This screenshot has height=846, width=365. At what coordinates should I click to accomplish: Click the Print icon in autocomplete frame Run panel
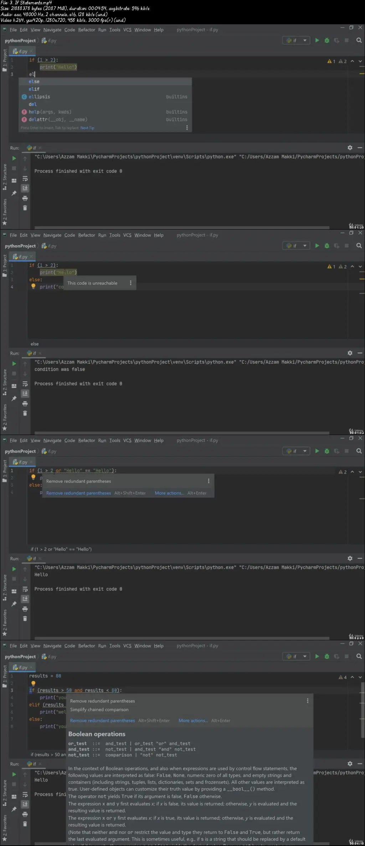(x=25, y=198)
